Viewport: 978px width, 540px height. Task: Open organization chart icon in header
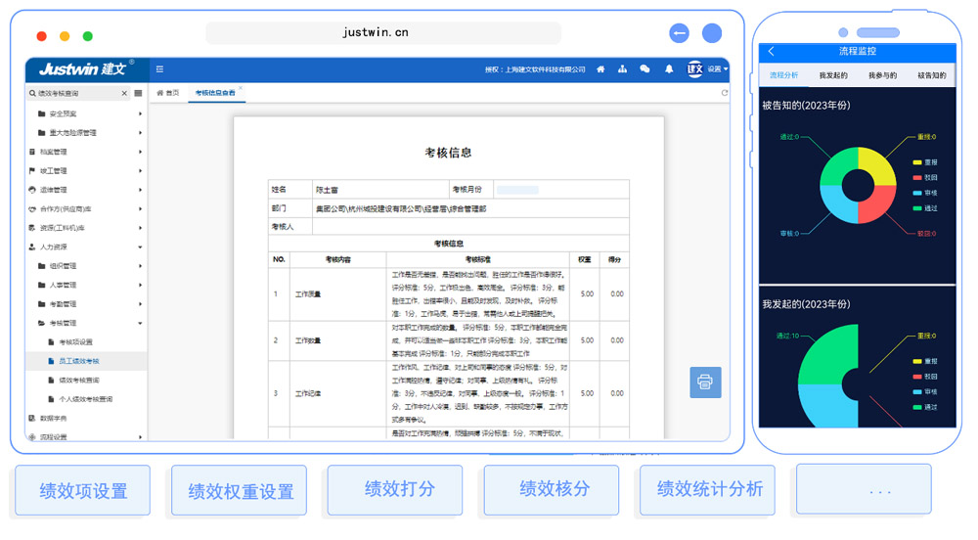(x=622, y=69)
